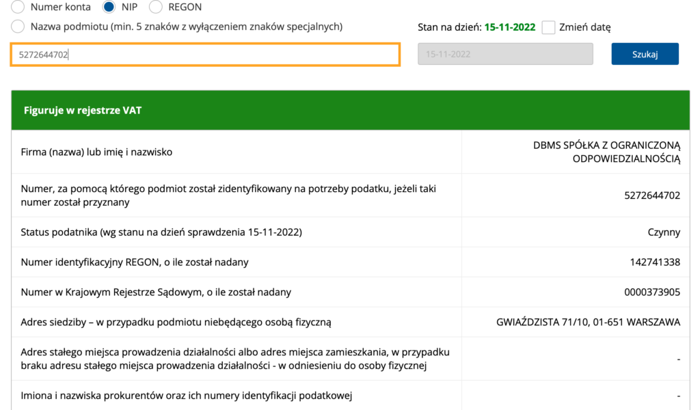
Task: Select the Numer konta radio button
Action: coord(18,7)
